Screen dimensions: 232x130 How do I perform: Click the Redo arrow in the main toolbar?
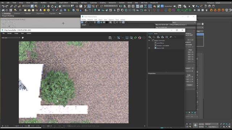[x=7, y=6]
